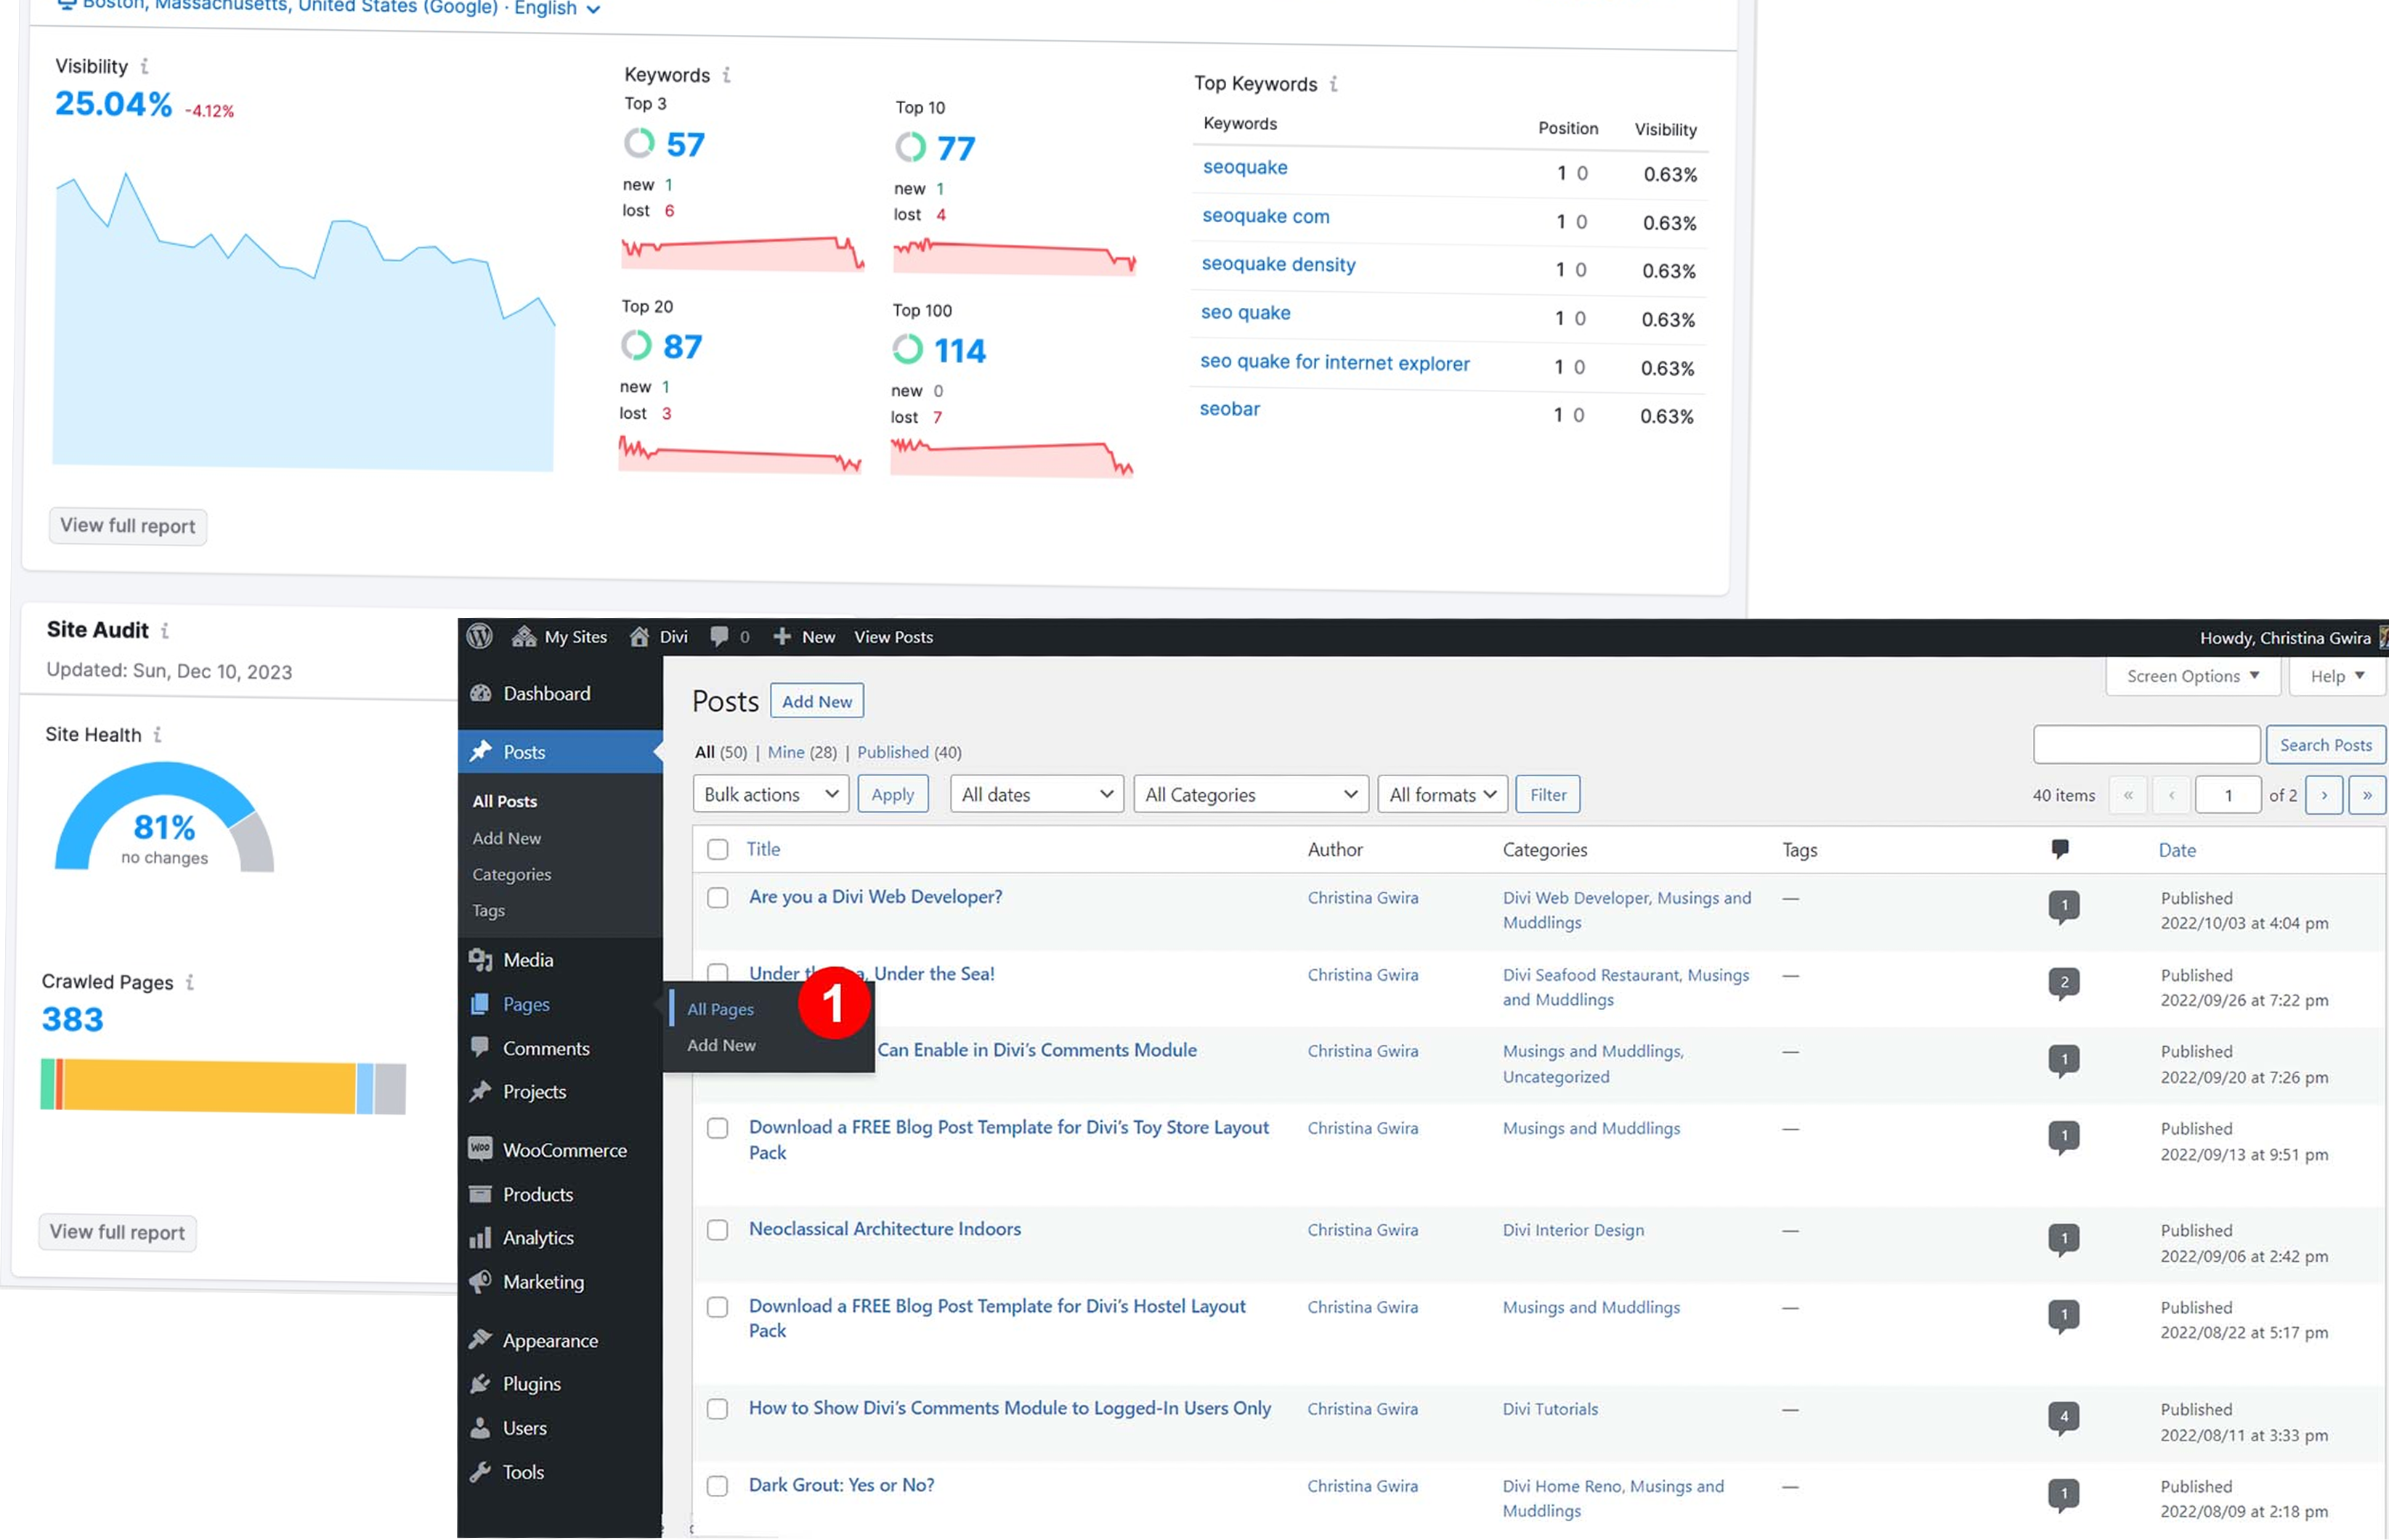Open the All dates dropdown
Viewport: 2389px width, 1540px height.
tap(1037, 795)
